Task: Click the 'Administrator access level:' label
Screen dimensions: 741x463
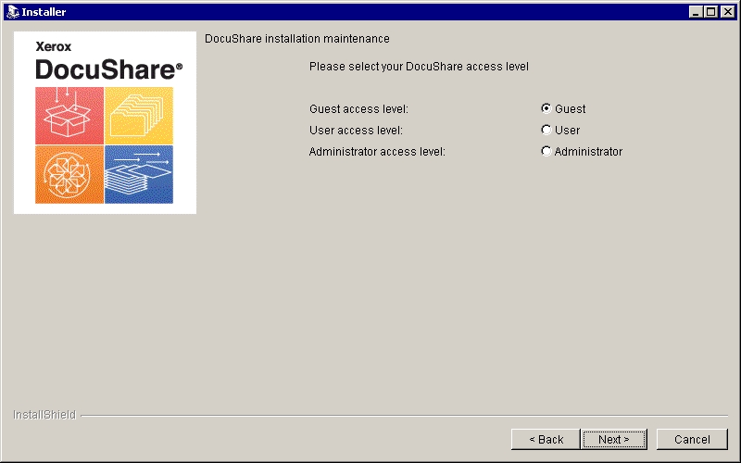Action: 377,152
